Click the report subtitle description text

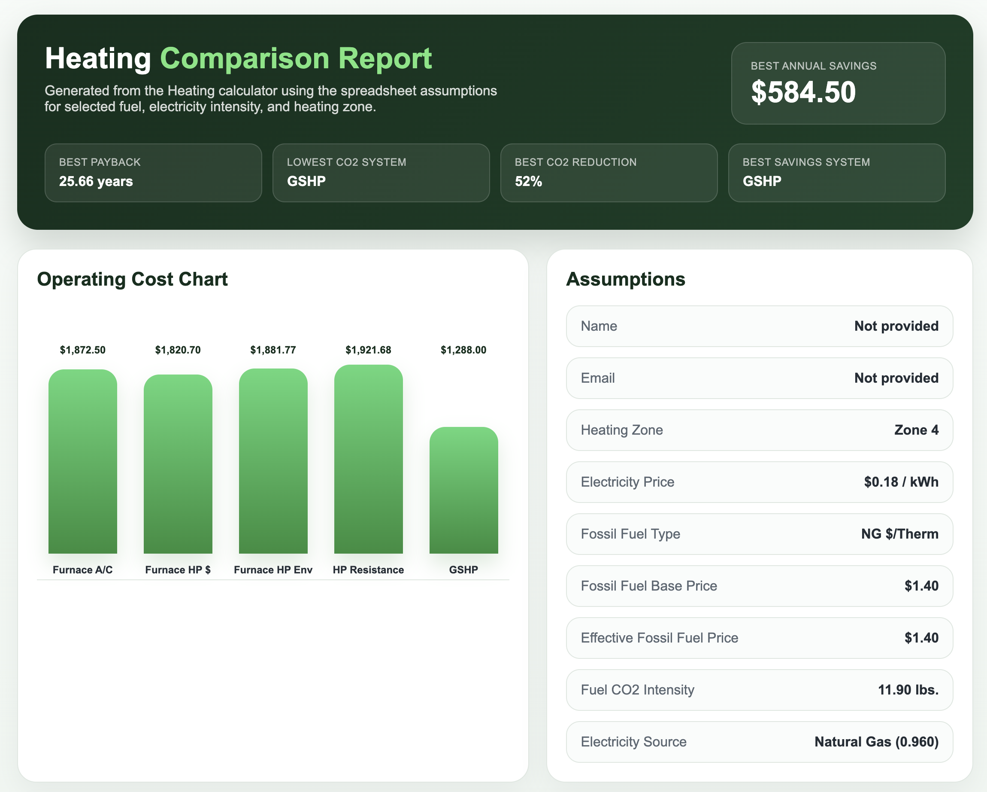[270, 98]
